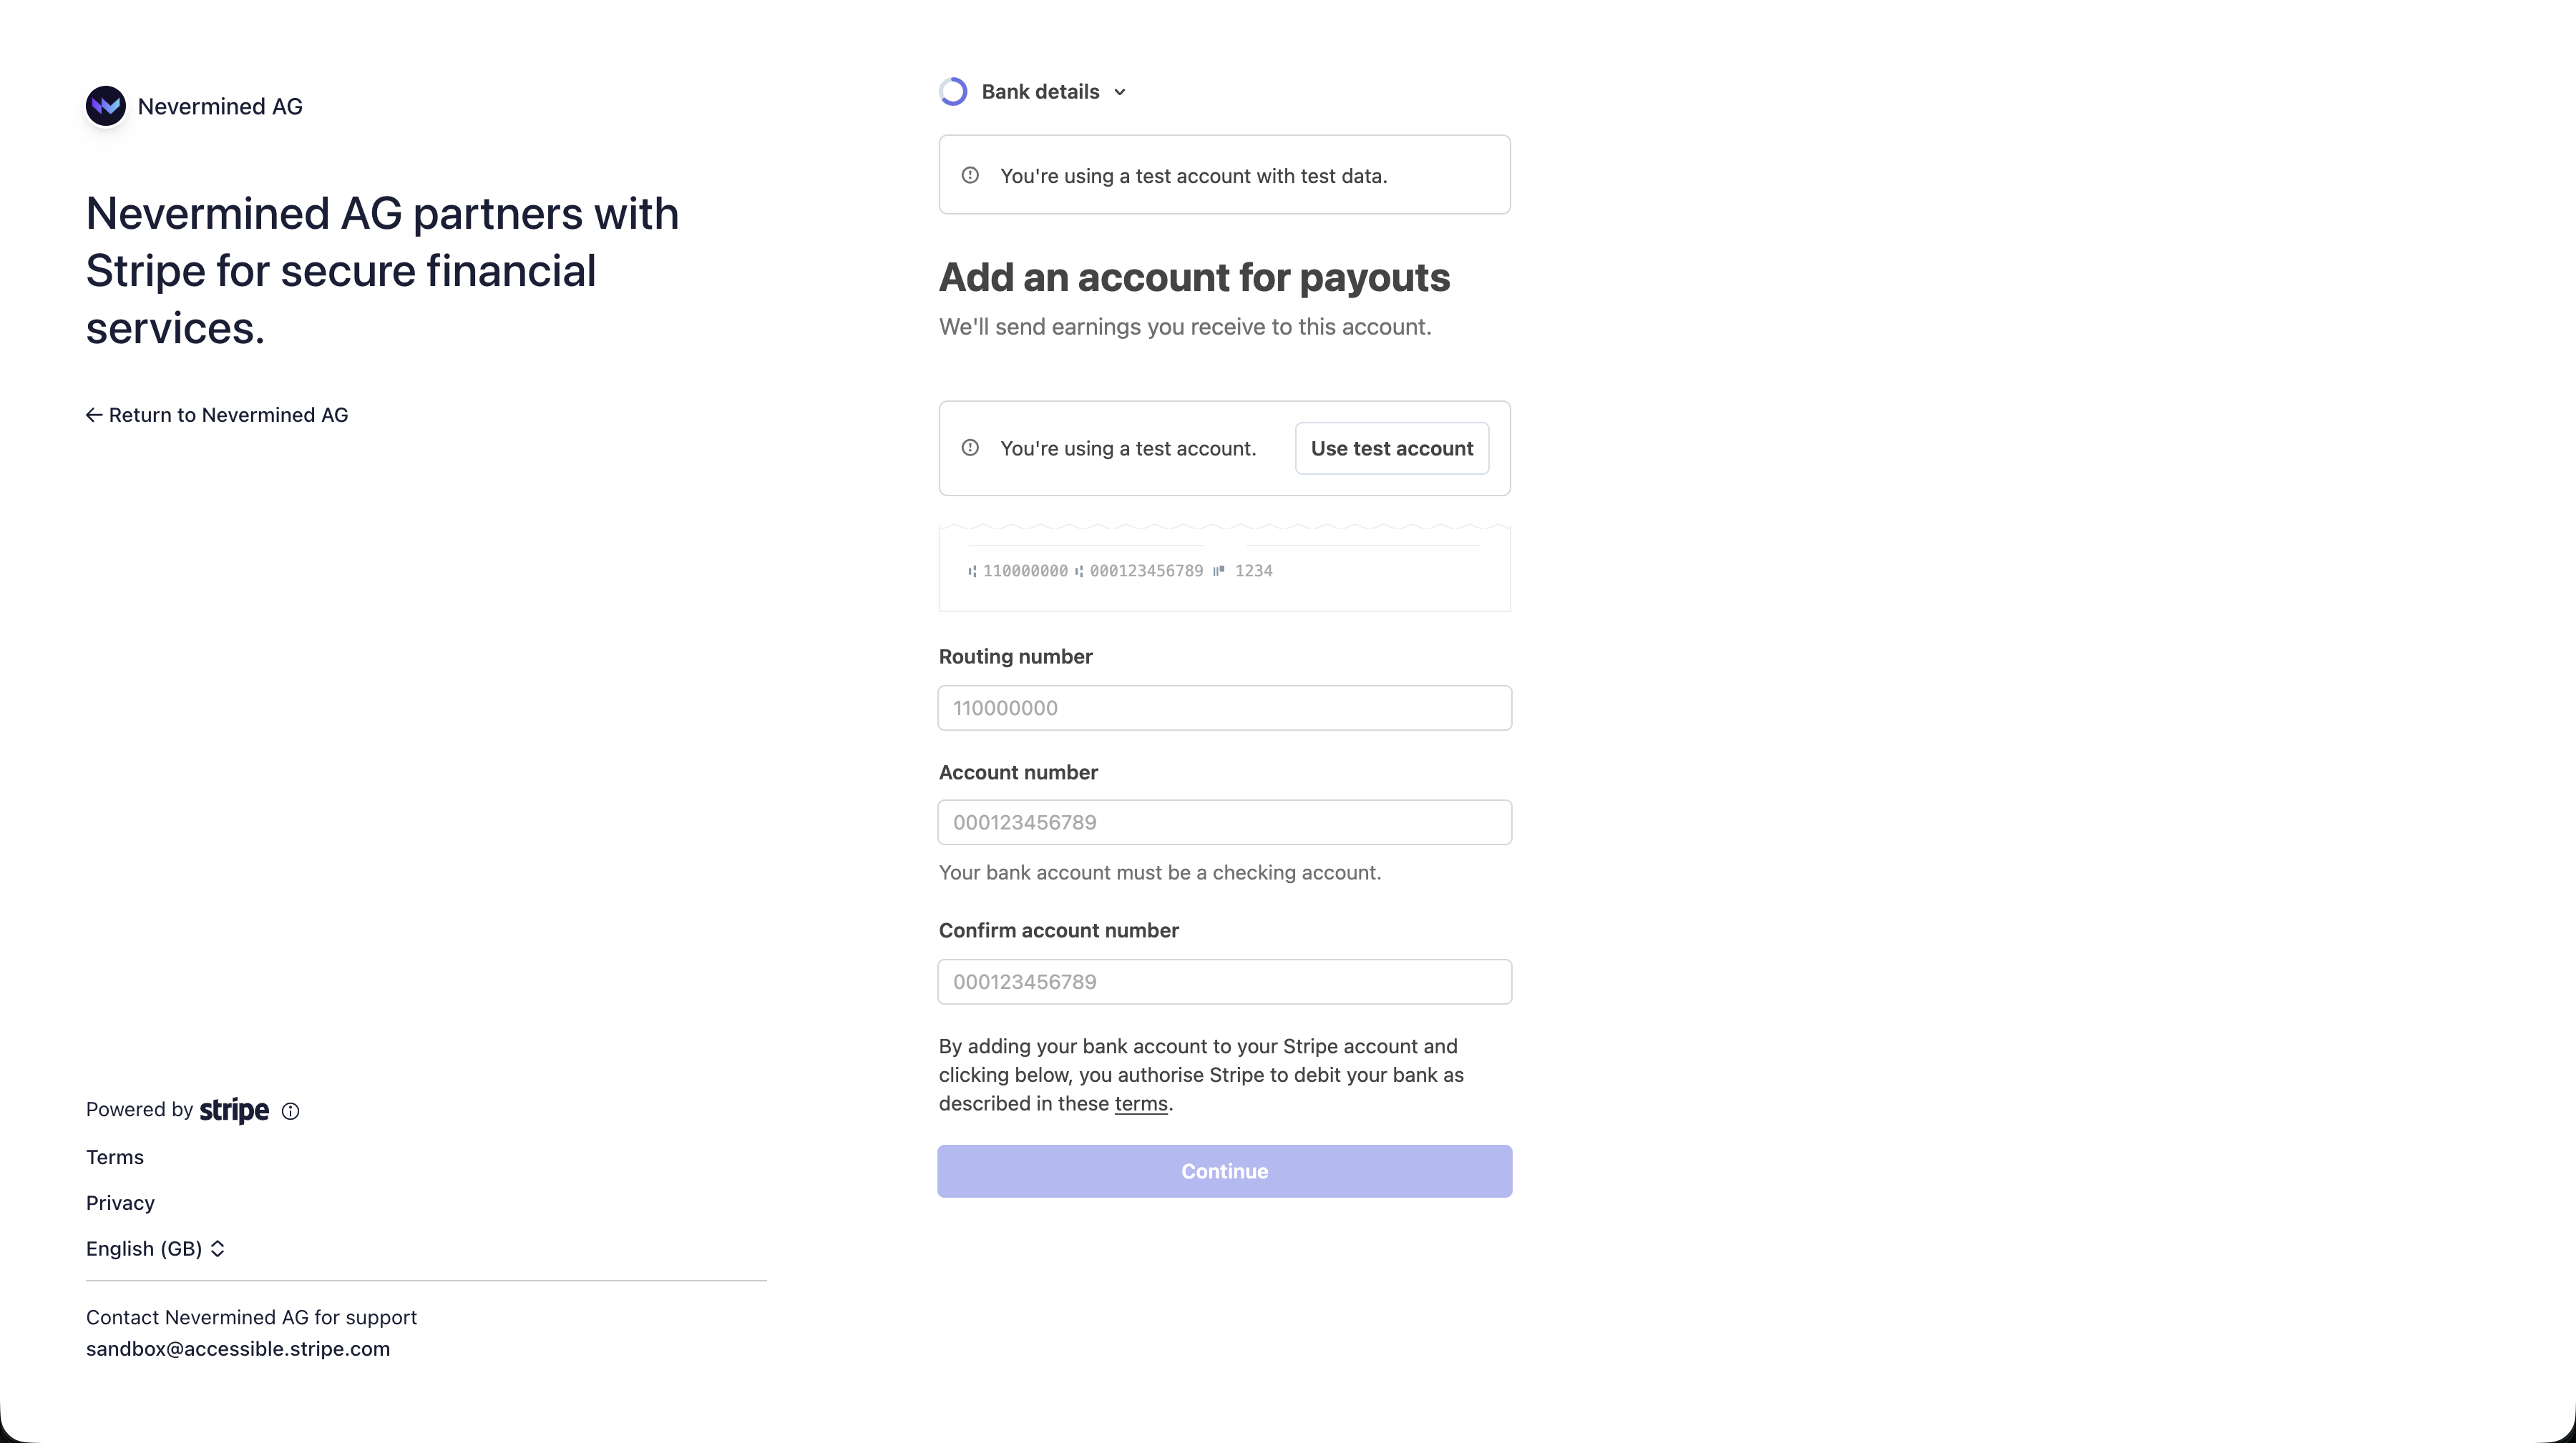Open the English (GB) language selector
Viewport: 2576px width, 1443px height.
(143, 1248)
